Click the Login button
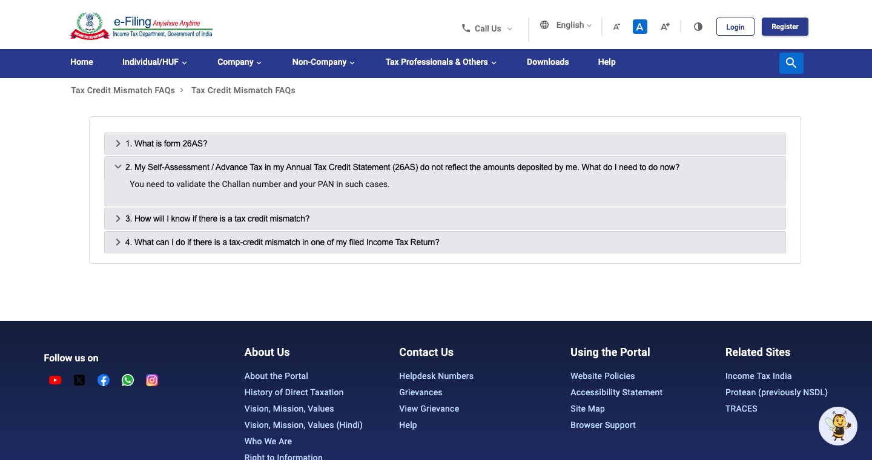The width and height of the screenshot is (872, 460). tap(735, 27)
